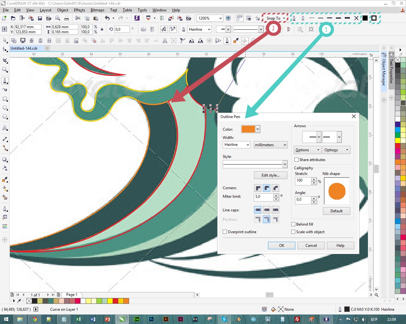Image resolution: width=406 pixels, height=324 pixels.
Task: Click Cancel in Outline Pen dialog
Action: coord(311,246)
